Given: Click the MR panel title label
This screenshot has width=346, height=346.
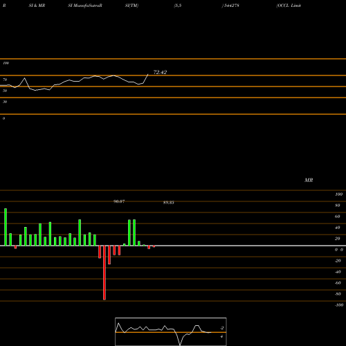Looking at the screenshot, I should (x=309, y=180).
